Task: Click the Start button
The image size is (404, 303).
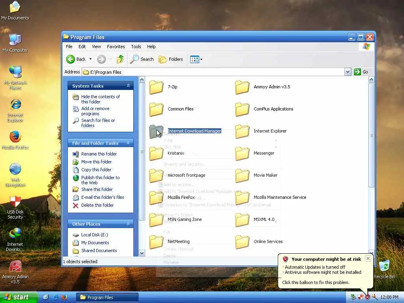Action: pyautogui.click(x=19, y=297)
